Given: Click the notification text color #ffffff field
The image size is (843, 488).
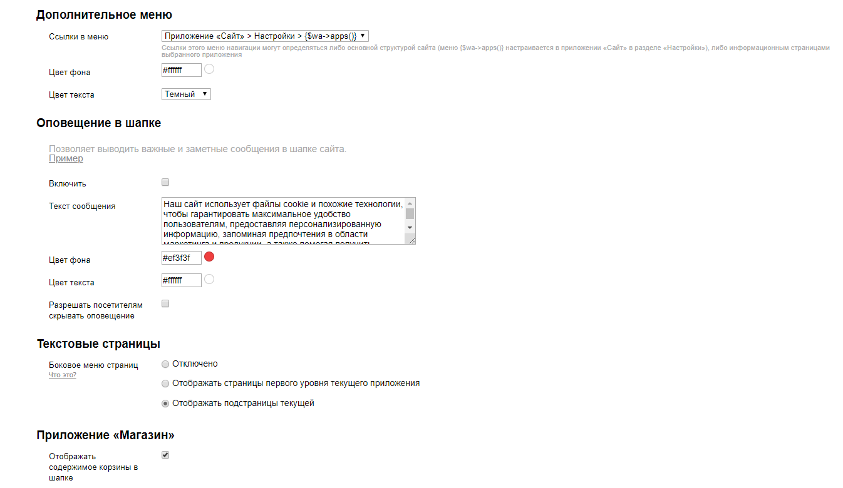Looking at the screenshot, I should 182,280.
